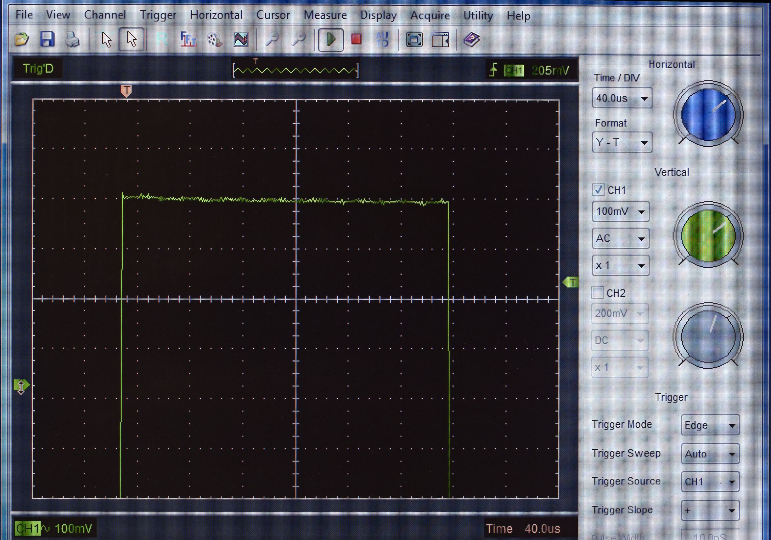Viewport: 771px width, 540px height.
Task: Click the help book icon
Action: [471, 40]
